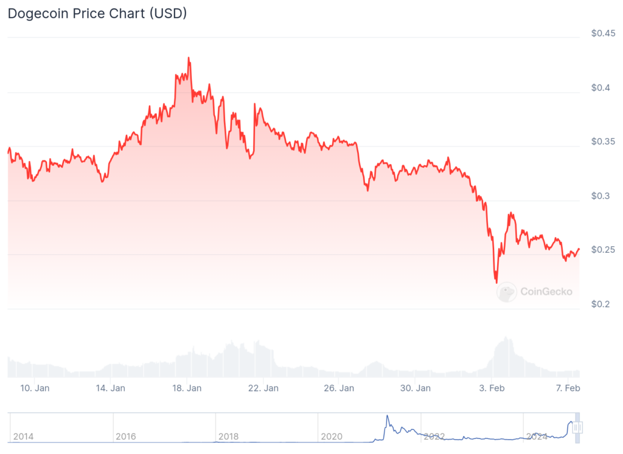The width and height of the screenshot is (623, 454).
Task: Click the 2014 label in the navigator timeline
Action: tap(23, 436)
